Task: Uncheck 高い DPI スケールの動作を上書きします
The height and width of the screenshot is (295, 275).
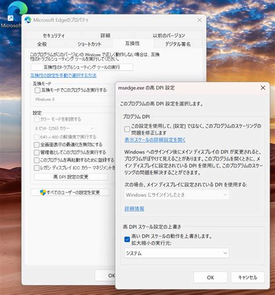Action: pos(127,239)
